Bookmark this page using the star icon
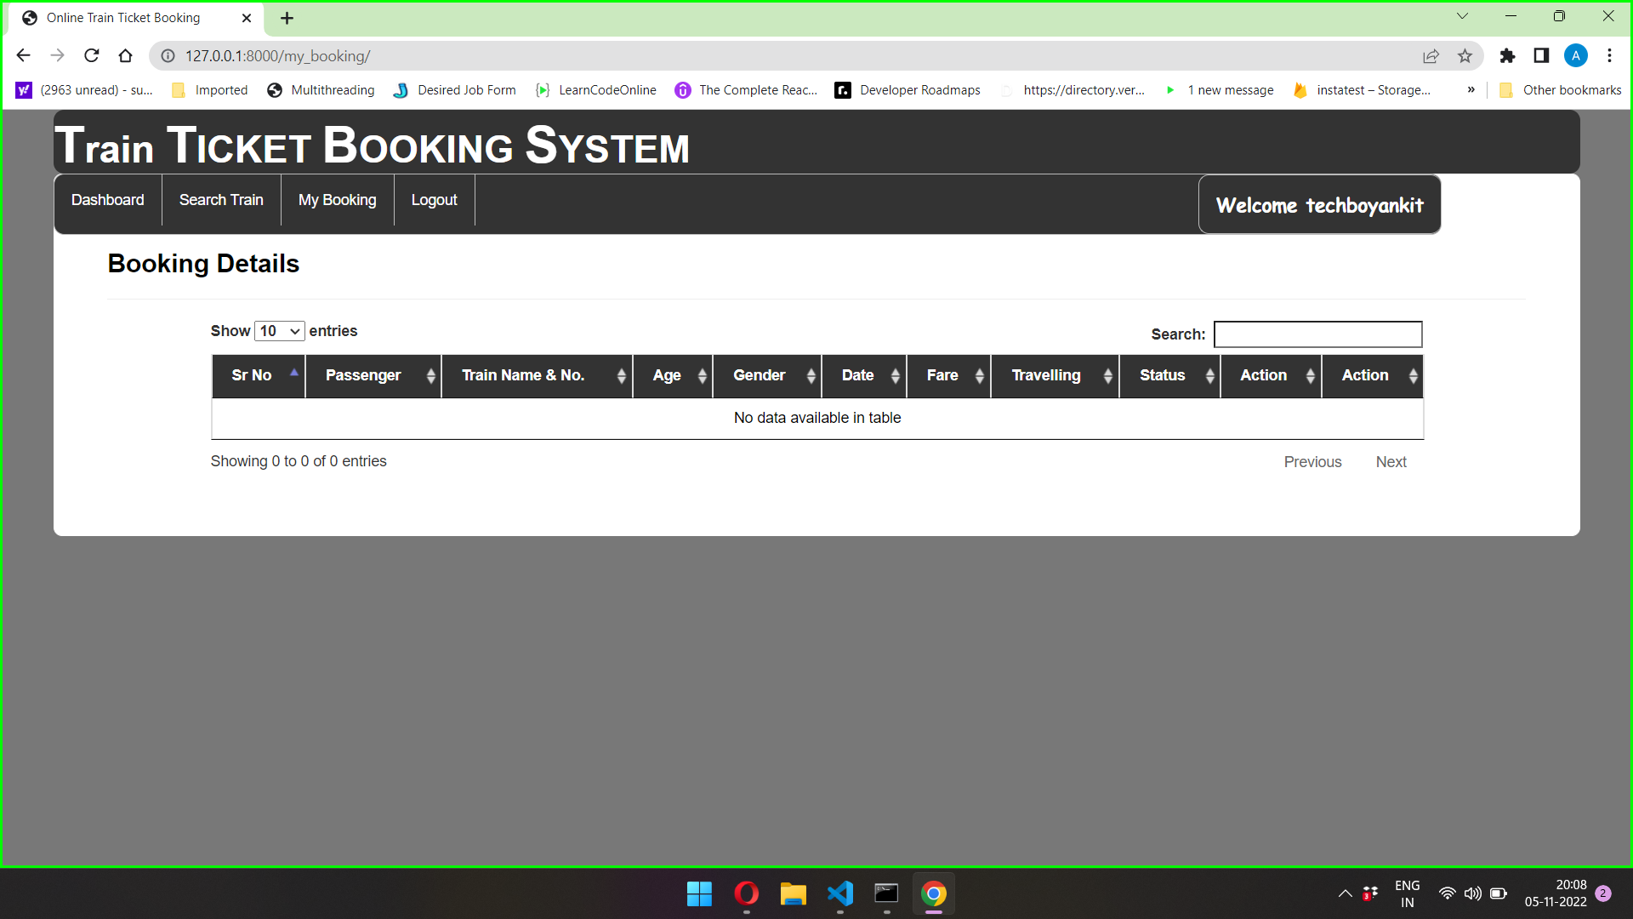1633x919 pixels. (x=1465, y=55)
